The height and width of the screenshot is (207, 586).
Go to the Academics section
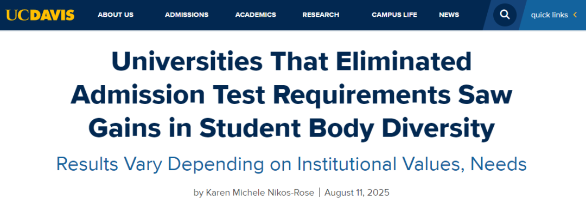coord(256,15)
